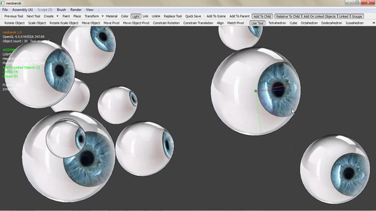Click the small eyeball overlapping the large bottom-left one

pos(66,138)
